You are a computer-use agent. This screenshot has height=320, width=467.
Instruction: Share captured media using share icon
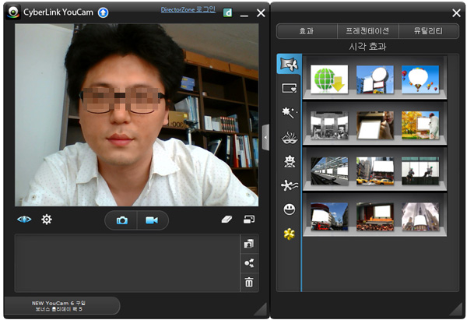(x=249, y=263)
